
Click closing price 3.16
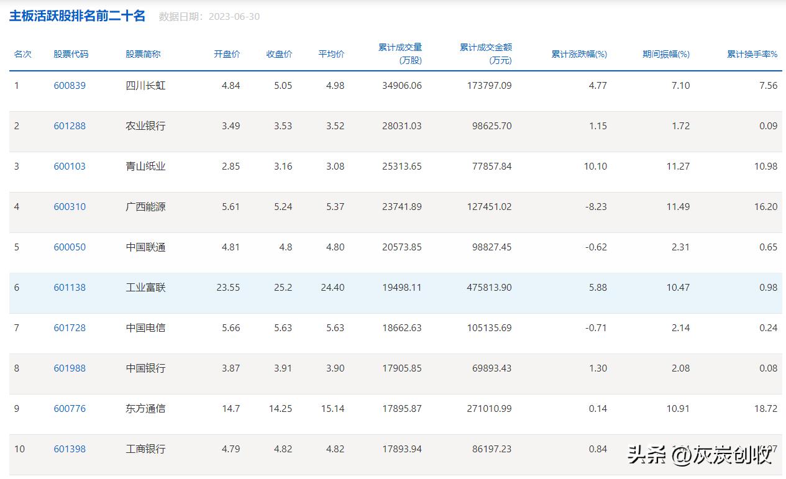(x=283, y=167)
